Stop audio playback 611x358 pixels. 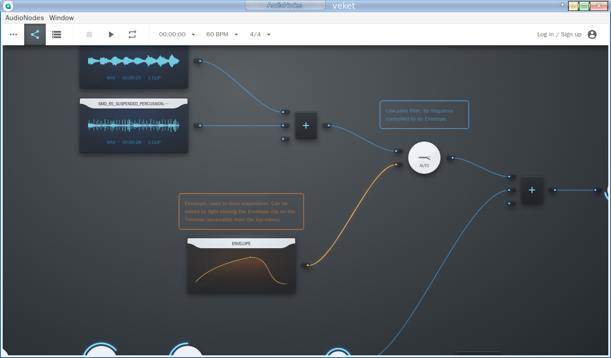89,35
